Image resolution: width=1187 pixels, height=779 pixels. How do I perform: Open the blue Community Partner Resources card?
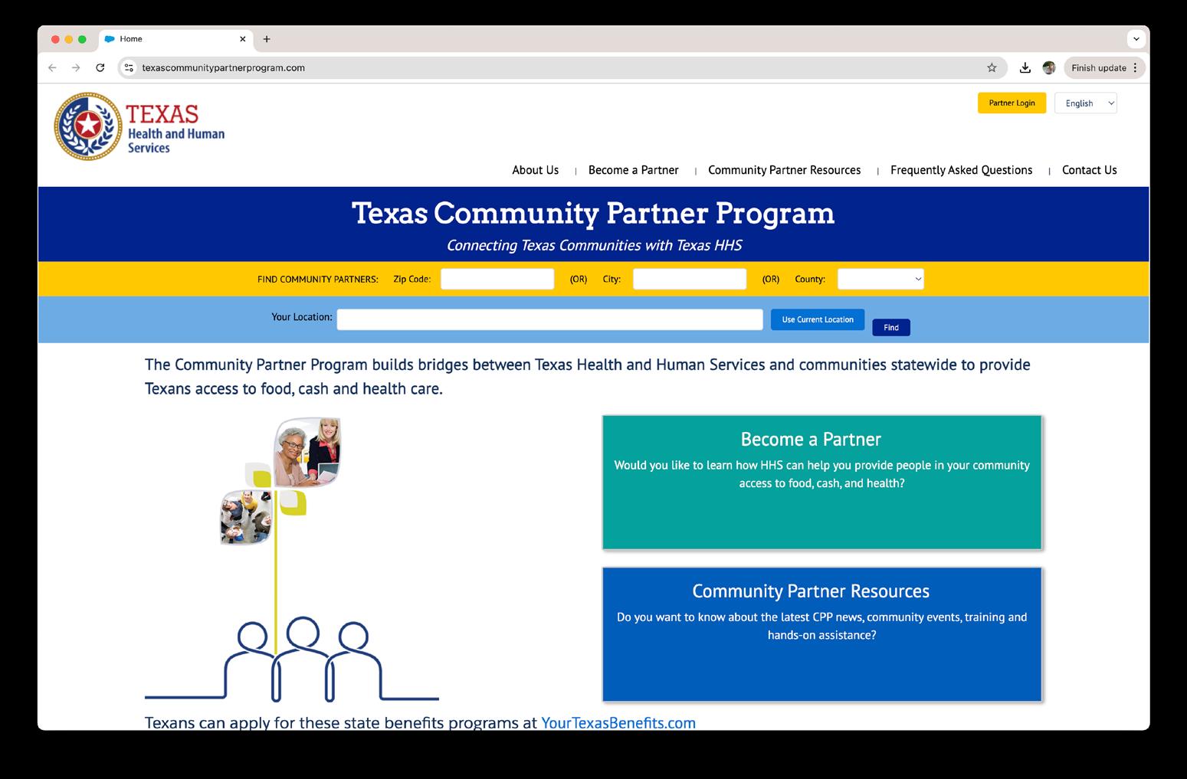tap(821, 634)
